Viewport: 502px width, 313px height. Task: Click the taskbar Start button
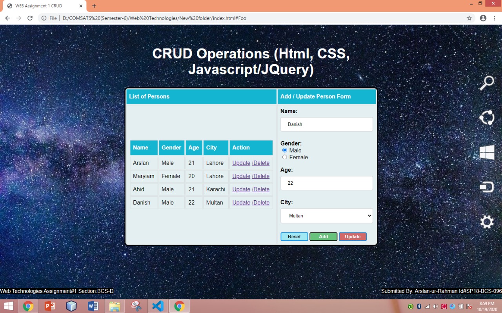pyautogui.click(x=8, y=306)
